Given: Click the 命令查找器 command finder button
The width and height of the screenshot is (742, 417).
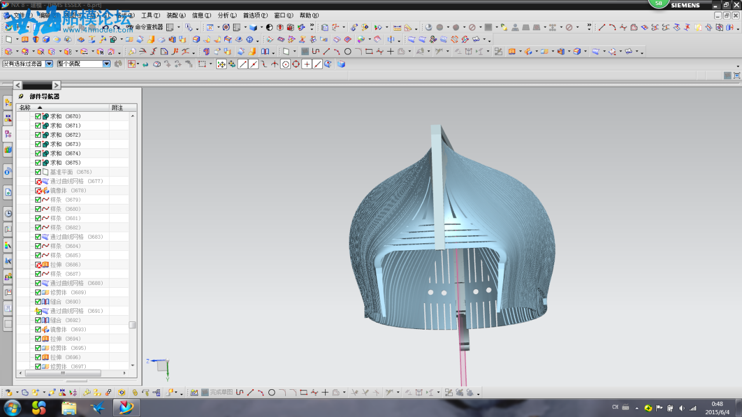Looking at the screenshot, I should coord(145,27).
